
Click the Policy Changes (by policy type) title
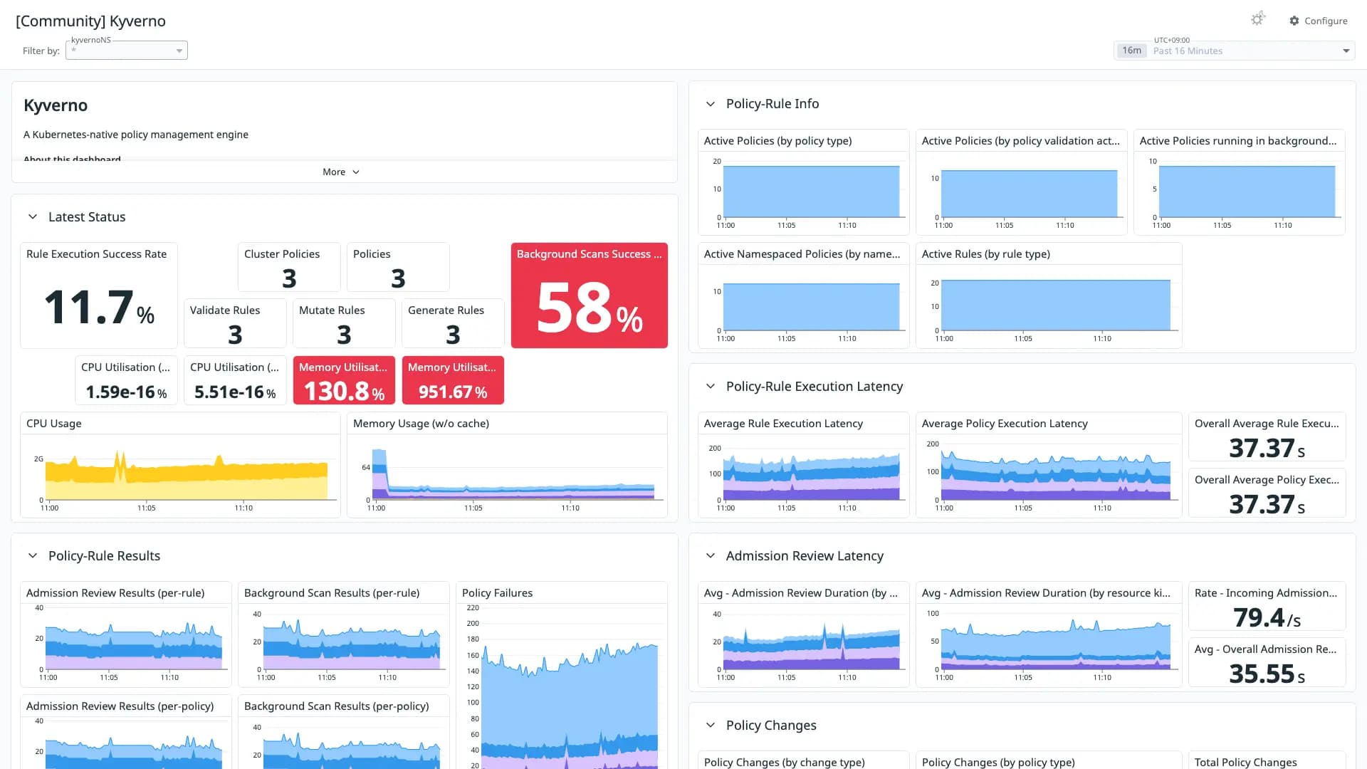click(x=999, y=763)
